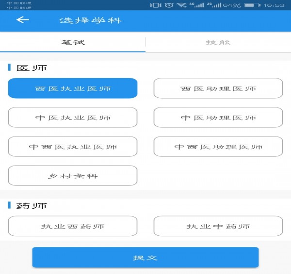291x274 pixels.
Task: Select 中西医执业医师 option
Action: tap(73, 146)
